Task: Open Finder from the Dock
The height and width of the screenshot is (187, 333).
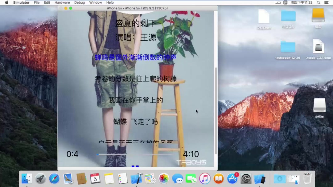Action: 27,178
